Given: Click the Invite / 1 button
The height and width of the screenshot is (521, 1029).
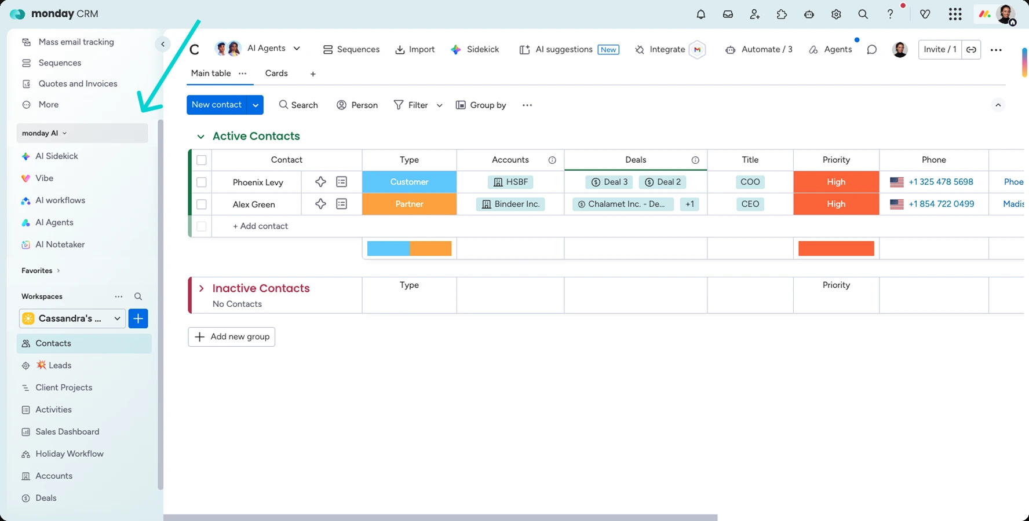Looking at the screenshot, I should coord(940,50).
